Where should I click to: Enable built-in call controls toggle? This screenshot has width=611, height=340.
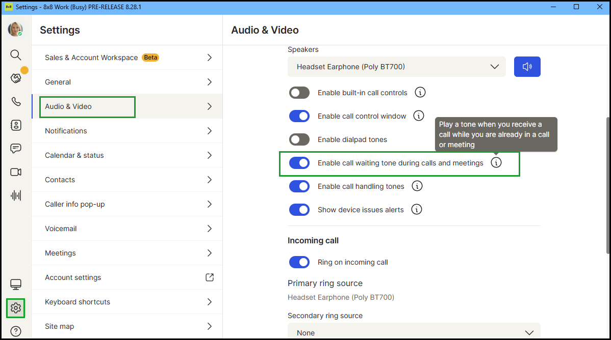[299, 93]
